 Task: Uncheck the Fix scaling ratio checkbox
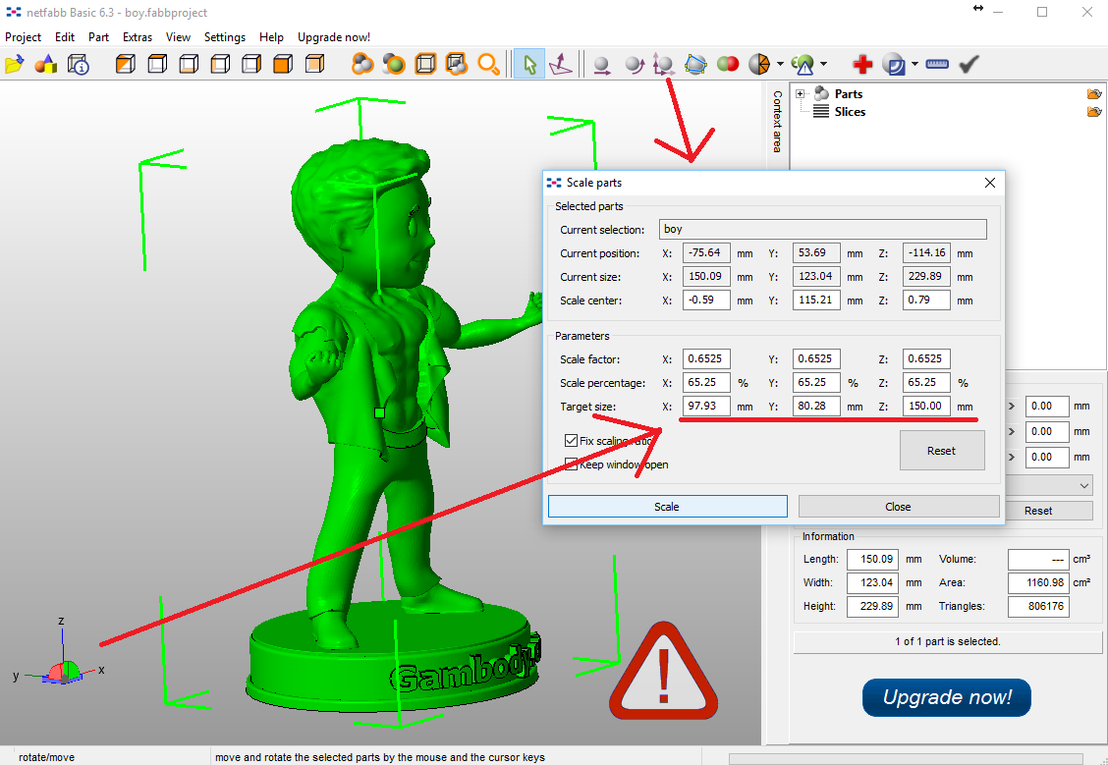click(571, 441)
